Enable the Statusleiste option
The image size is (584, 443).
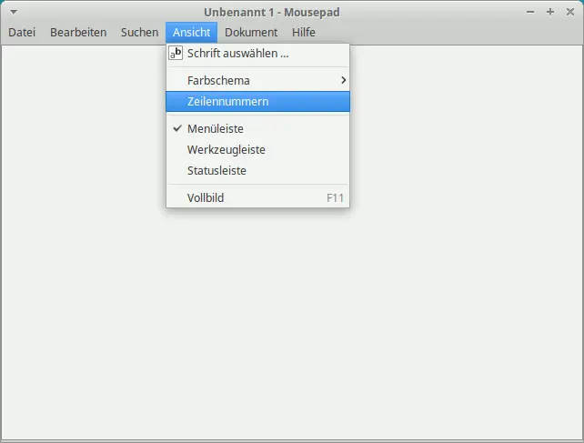point(216,170)
